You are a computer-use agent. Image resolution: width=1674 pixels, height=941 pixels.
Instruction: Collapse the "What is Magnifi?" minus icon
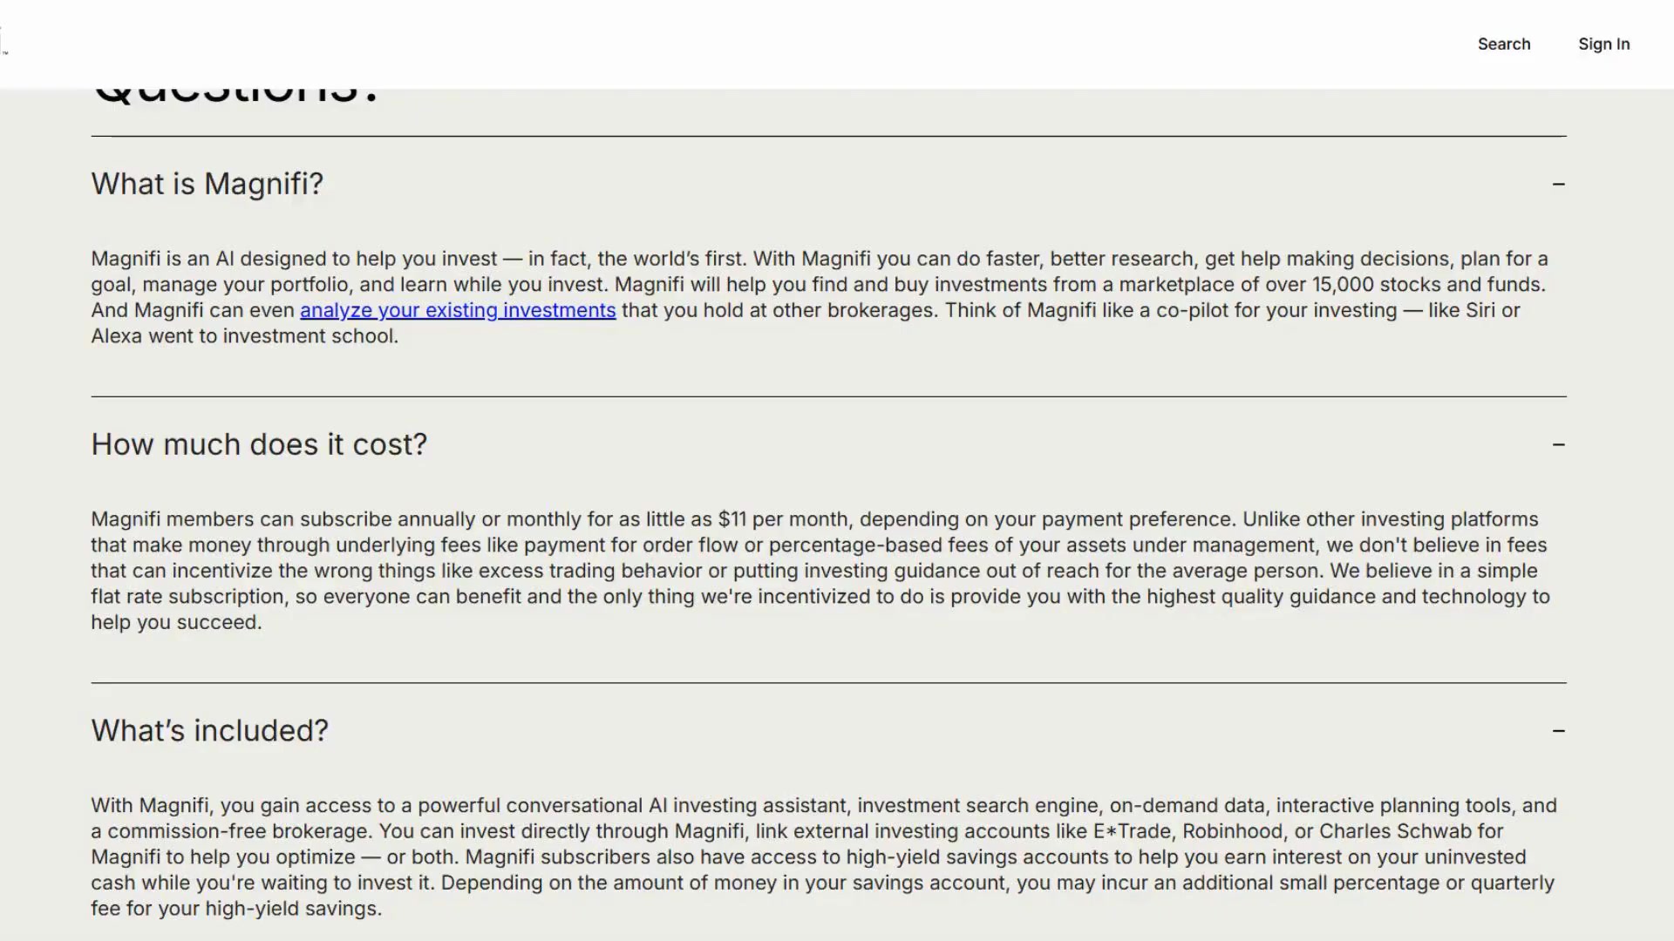1558,184
